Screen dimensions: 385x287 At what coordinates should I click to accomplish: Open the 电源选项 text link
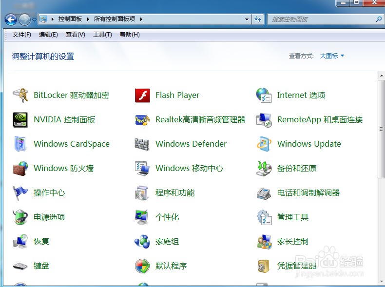point(49,217)
